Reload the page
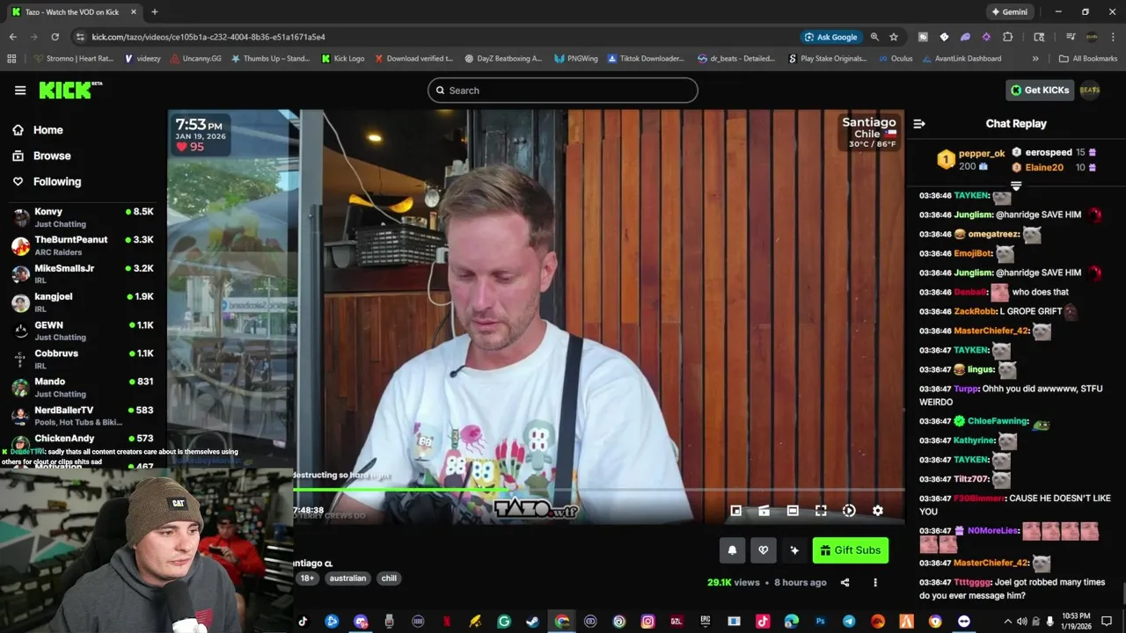The width and height of the screenshot is (1126, 633). (x=55, y=37)
